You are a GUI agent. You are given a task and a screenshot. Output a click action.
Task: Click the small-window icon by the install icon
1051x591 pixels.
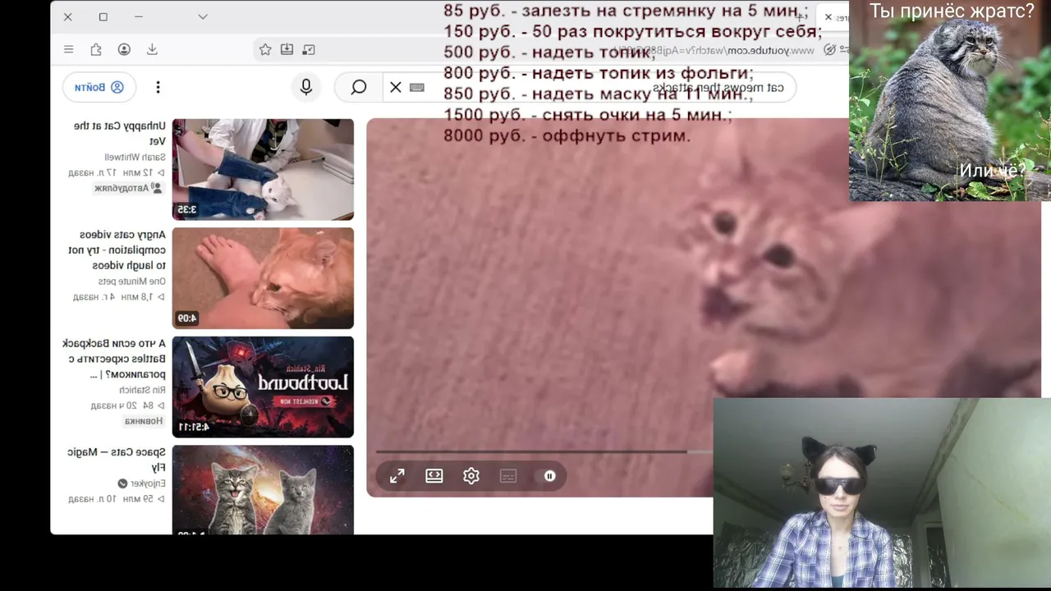point(309,49)
